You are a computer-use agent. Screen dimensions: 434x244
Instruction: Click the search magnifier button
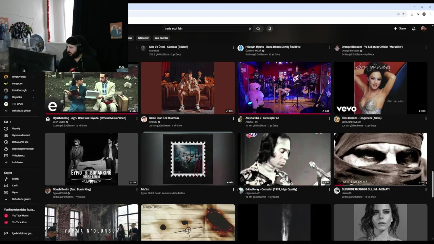coord(258,29)
